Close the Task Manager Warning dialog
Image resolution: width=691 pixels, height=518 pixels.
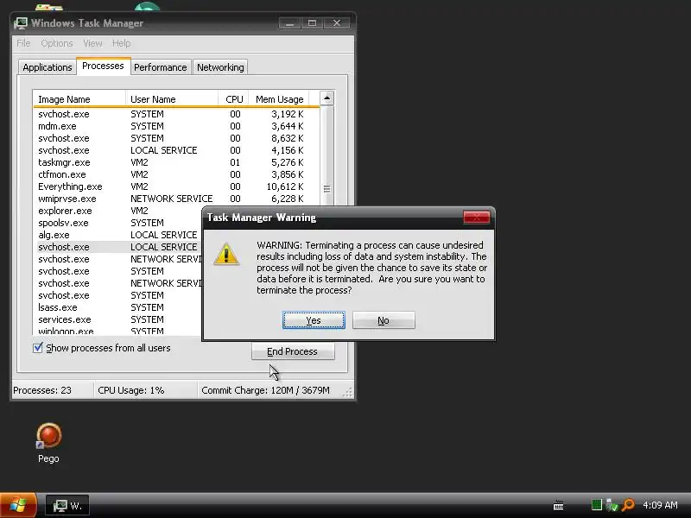477,218
